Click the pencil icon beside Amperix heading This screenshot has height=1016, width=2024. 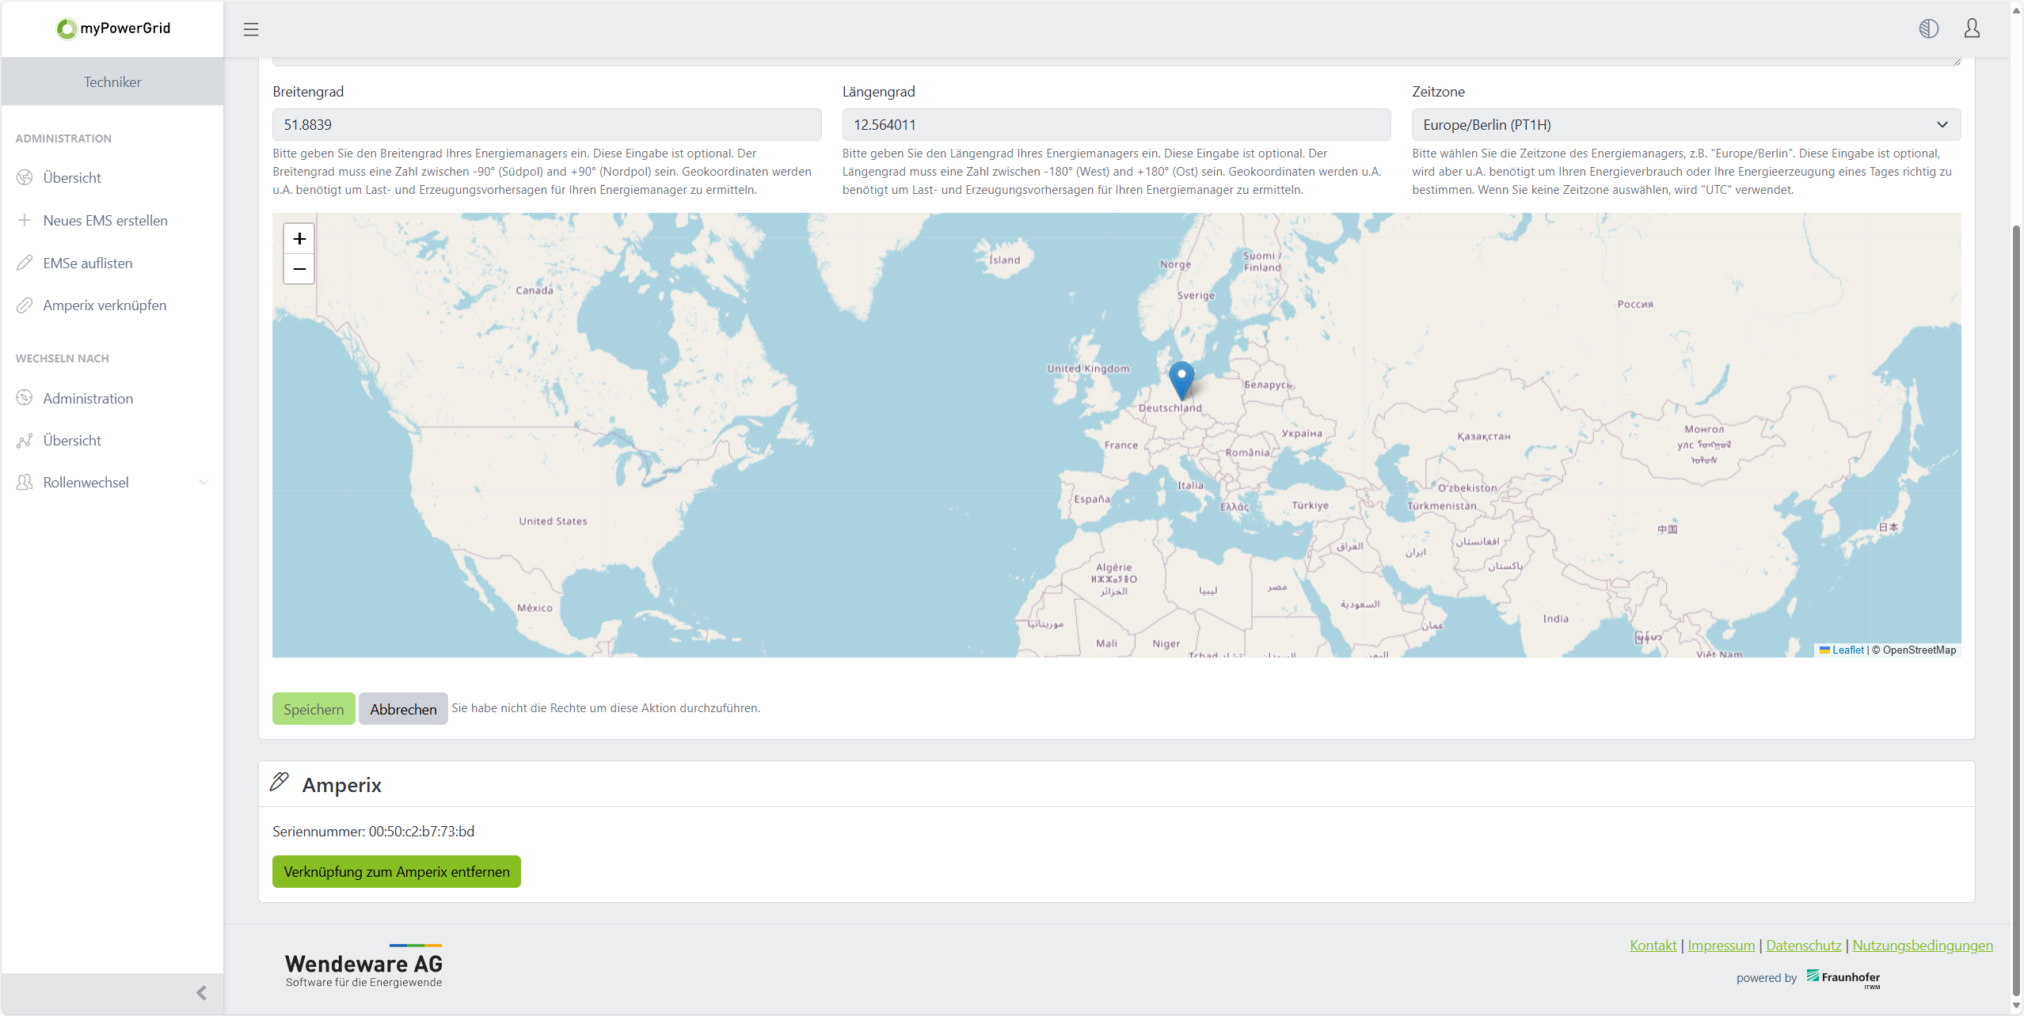click(x=280, y=783)
